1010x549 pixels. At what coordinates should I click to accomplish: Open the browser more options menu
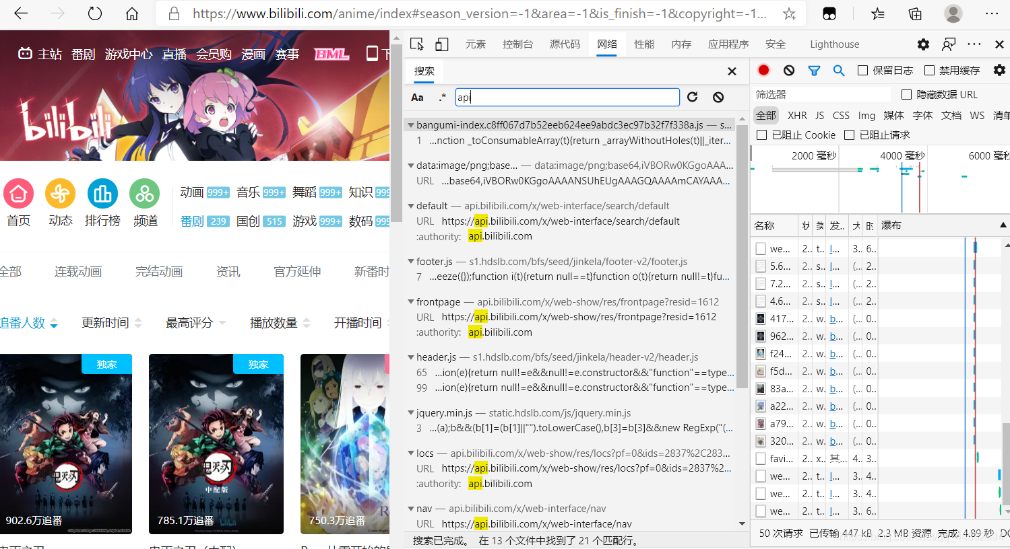(992, 13)
